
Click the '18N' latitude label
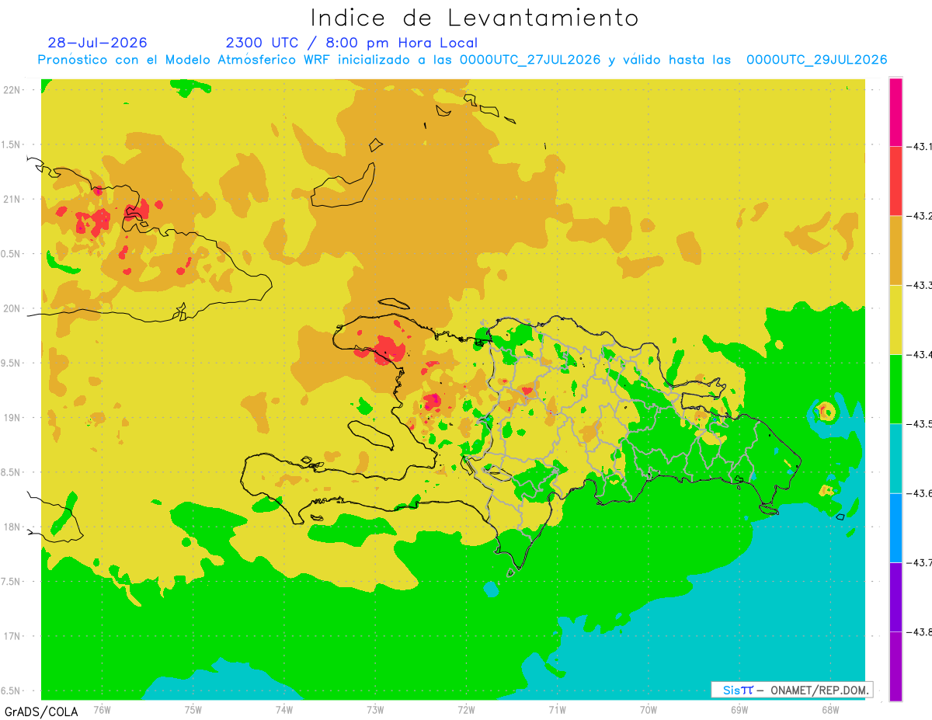(13, 527)
